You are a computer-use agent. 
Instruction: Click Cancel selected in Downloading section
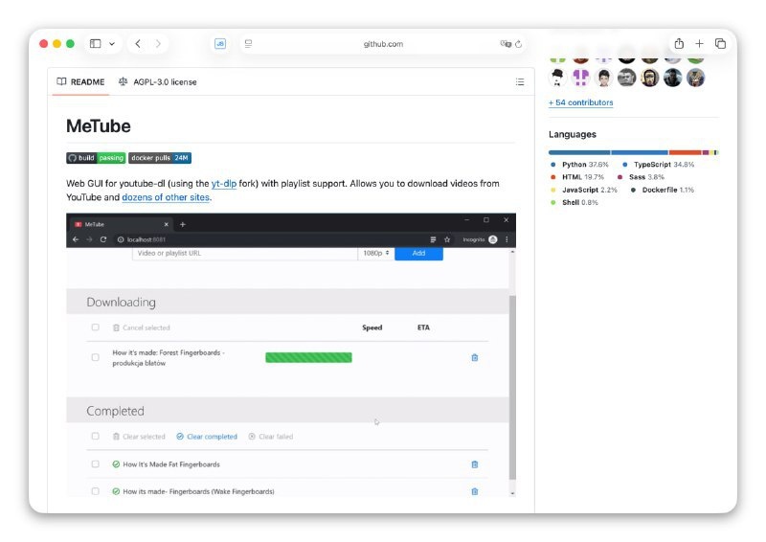tap(141, 327)
